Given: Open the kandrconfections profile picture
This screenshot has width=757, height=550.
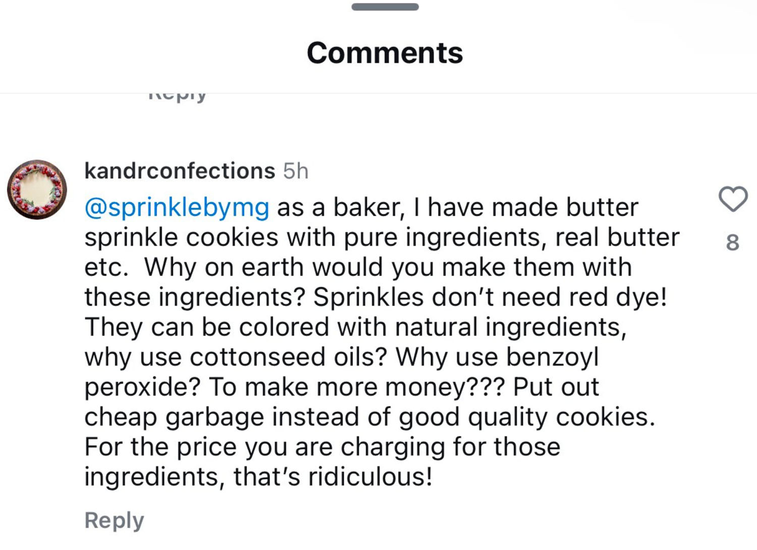Looking at the screenshot, I should click(x=37, y=190).
